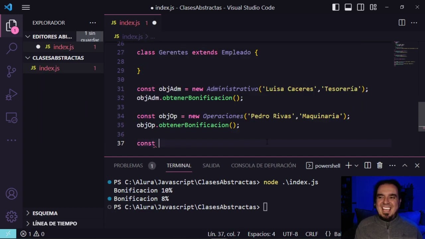Open breadcrumb ellipsis after index.js
Screen dimensions: 425x239
[152, 37]
